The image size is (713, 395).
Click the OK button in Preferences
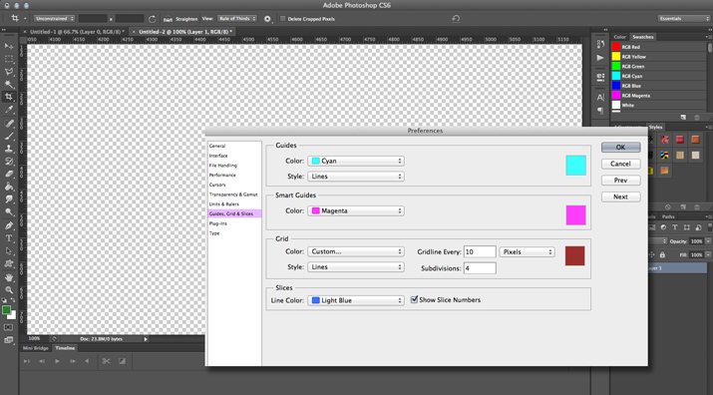(x=620, y=147)
